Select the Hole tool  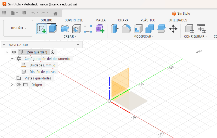pos(76,29)
